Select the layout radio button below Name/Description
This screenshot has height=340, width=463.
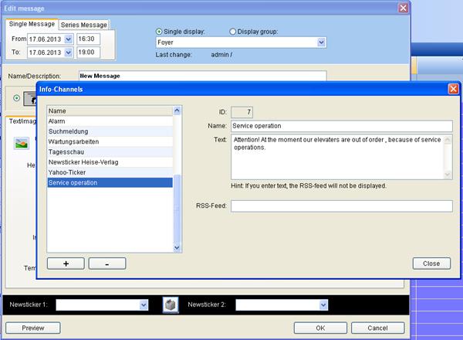[x=17, y=98]
